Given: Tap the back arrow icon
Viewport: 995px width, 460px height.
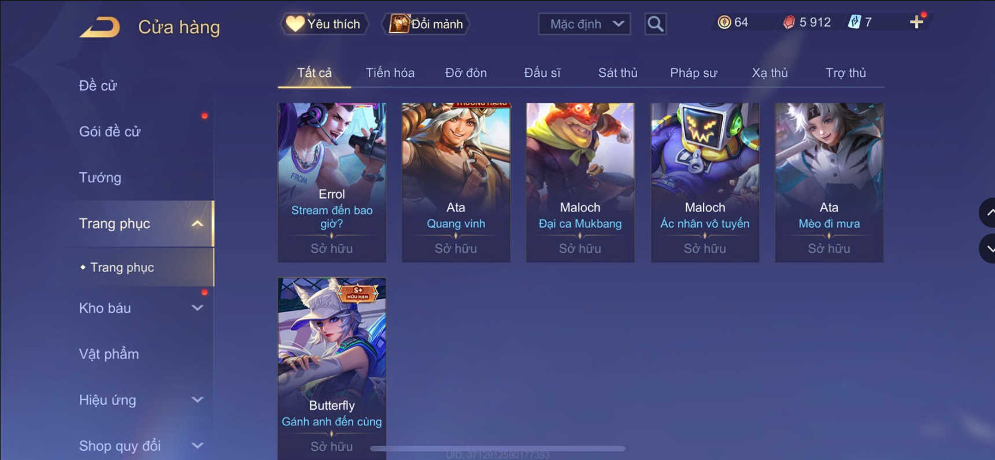Looking at the screenshot, I should [100, 27].
